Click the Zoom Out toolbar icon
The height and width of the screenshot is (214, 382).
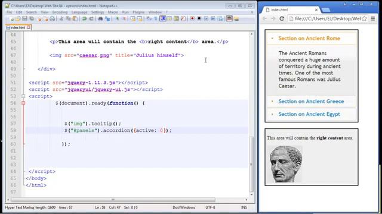tap(124, 18)
